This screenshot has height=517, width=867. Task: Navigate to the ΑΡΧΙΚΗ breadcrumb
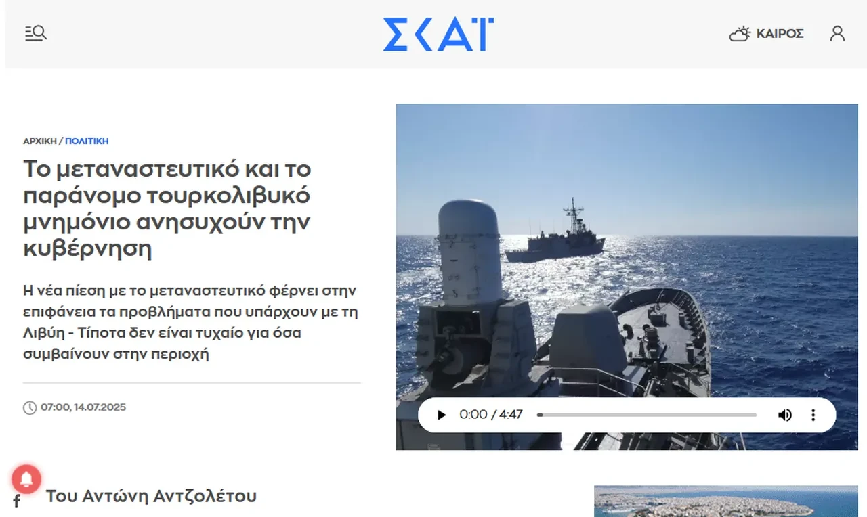[40, 141]
